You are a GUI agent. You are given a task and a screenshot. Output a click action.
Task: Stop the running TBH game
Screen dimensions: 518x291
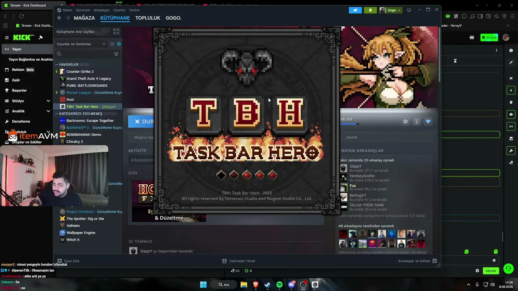[141, 121]
